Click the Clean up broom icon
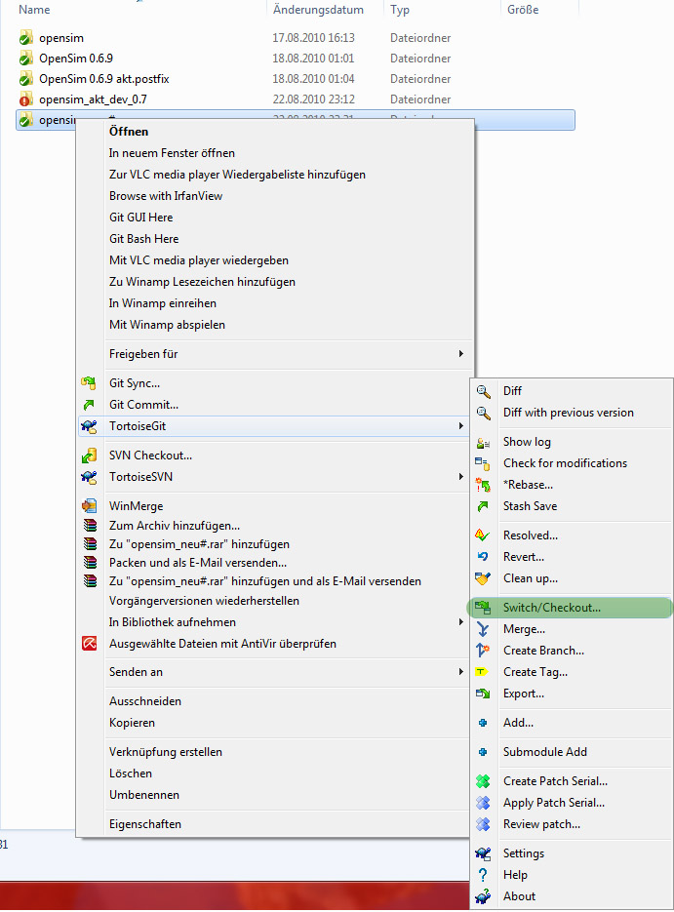674x912 pixels. click(483, 578)
